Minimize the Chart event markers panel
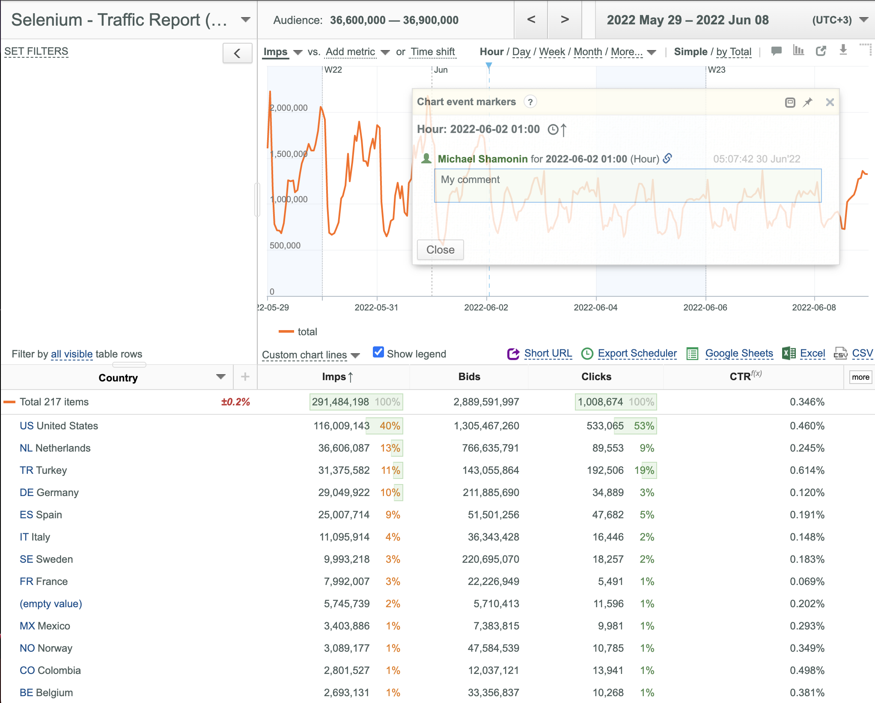Viewport: 875px width, 703px height. coord(790,103)
